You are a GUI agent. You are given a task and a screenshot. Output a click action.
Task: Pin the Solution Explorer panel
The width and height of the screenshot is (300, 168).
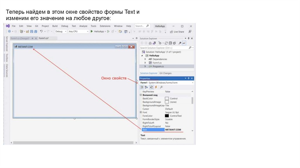[188, 38]
